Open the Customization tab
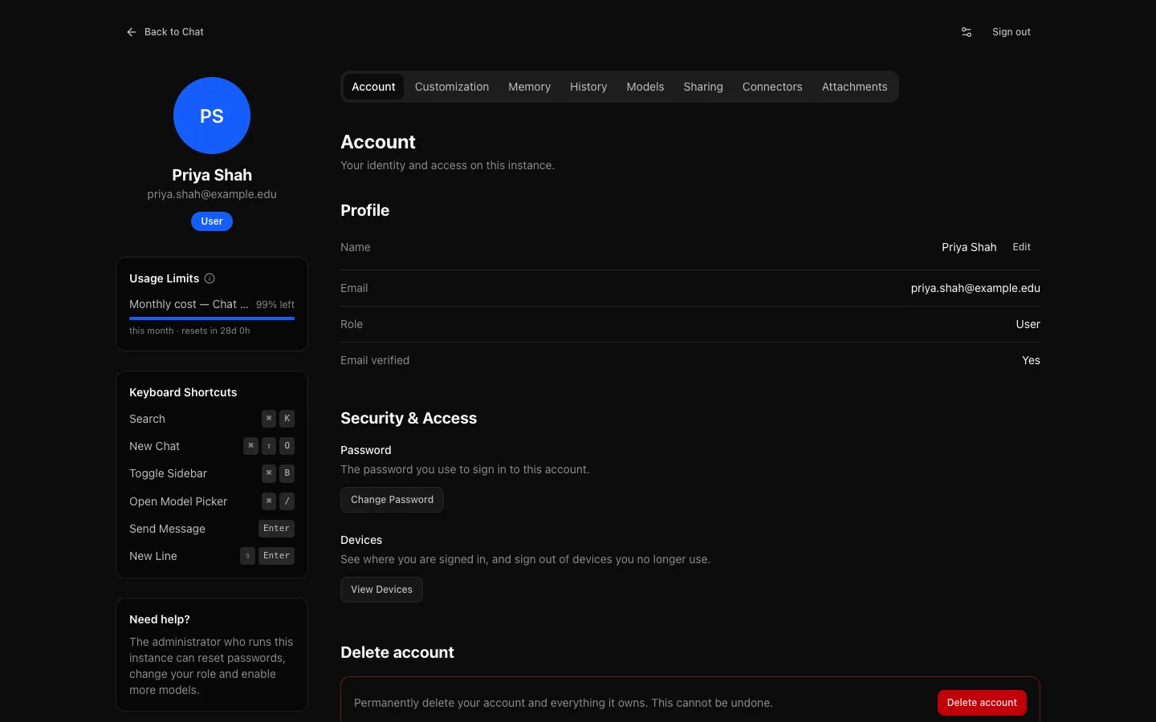 pos(452,87)
